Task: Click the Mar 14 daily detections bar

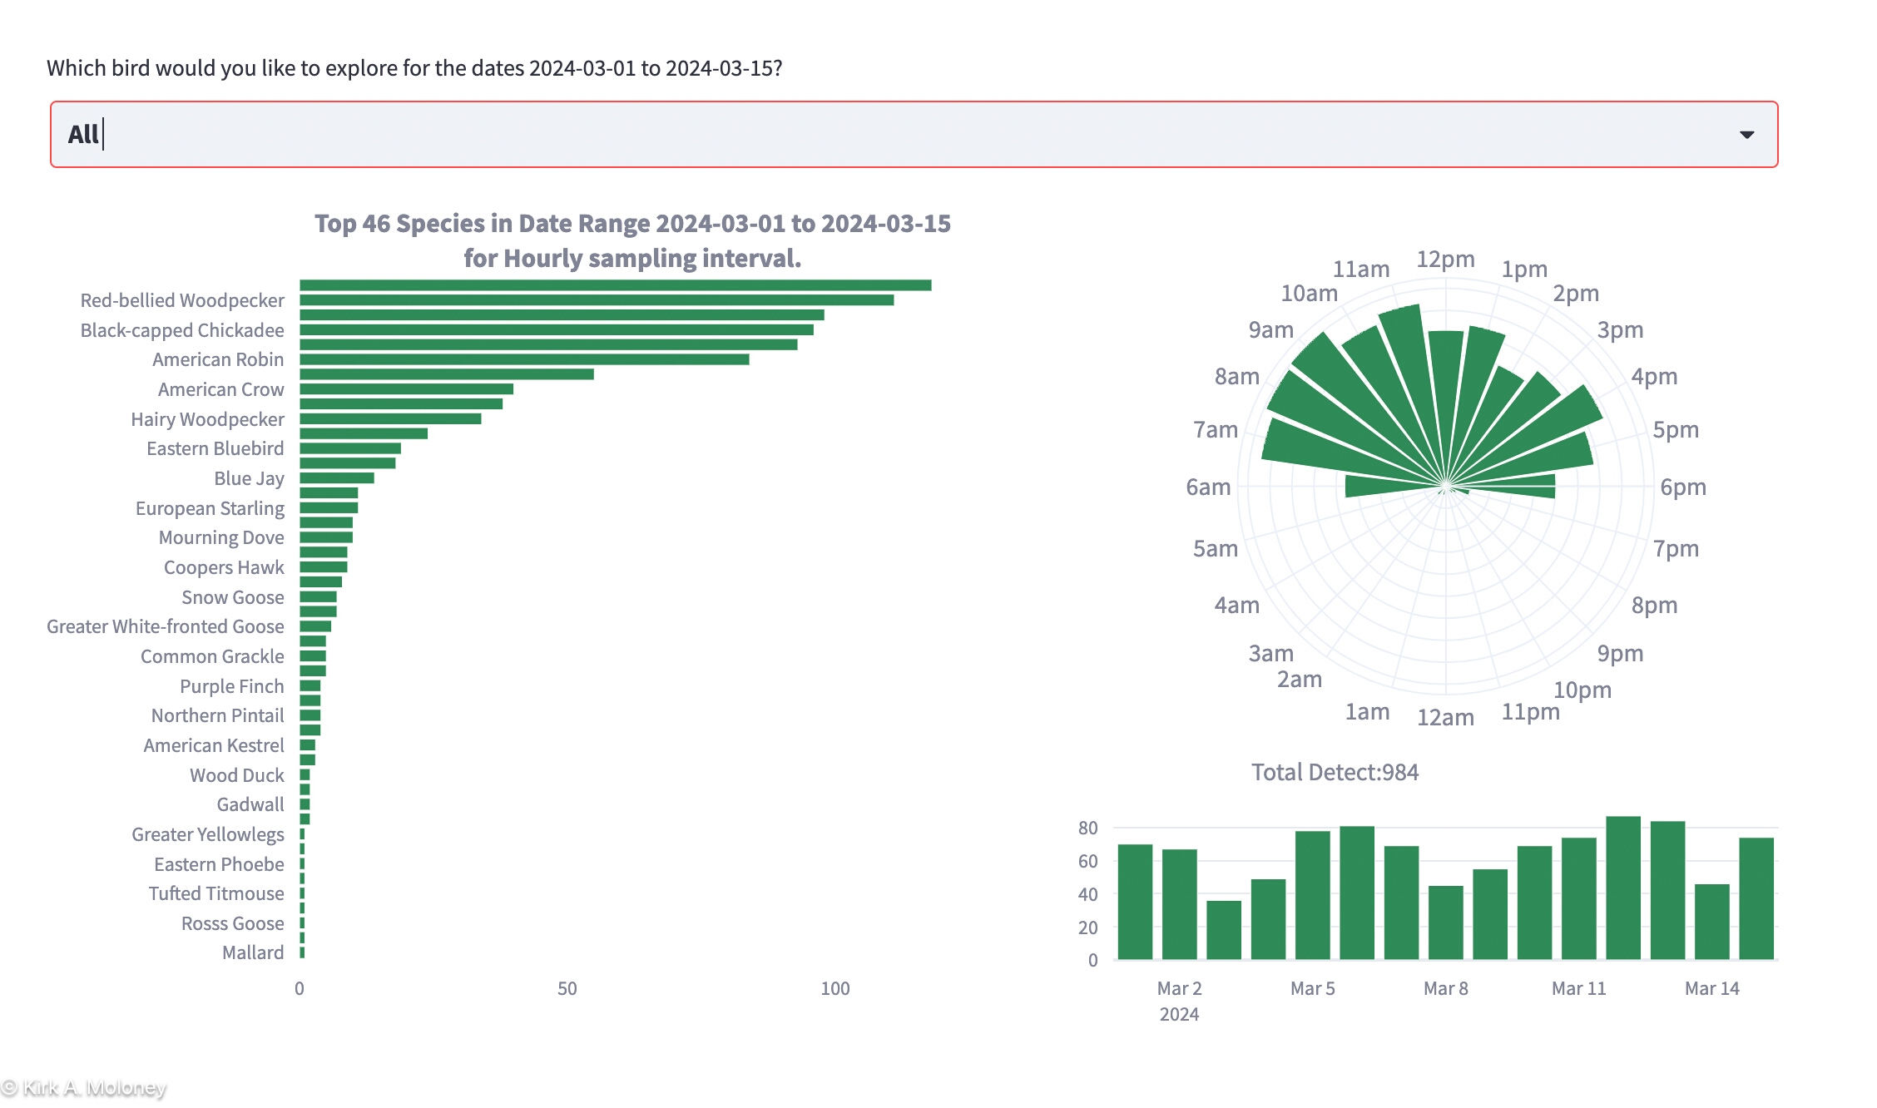Action: coord(1711,923)
